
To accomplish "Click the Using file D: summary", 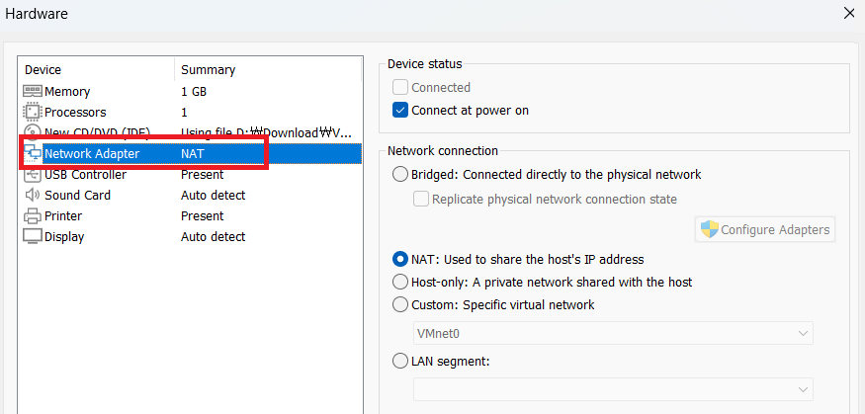I will point(266,132).
